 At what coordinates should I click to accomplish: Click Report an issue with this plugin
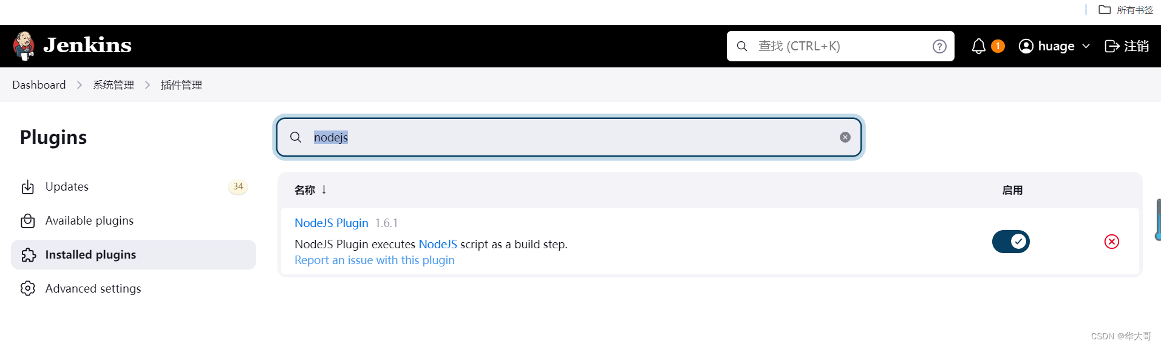(x=374, y=260)
